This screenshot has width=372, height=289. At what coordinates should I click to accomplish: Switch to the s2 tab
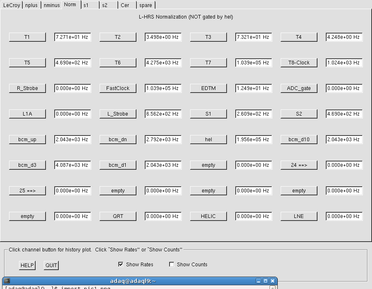109,5
